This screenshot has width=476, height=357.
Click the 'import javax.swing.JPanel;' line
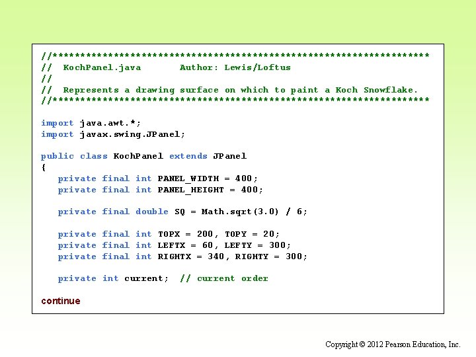pyautogui.click(x=113, y=134)
